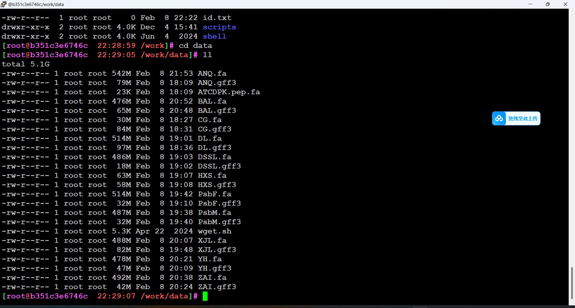
Task: Click the file name ZAI.fa
Action: point(212,278)
